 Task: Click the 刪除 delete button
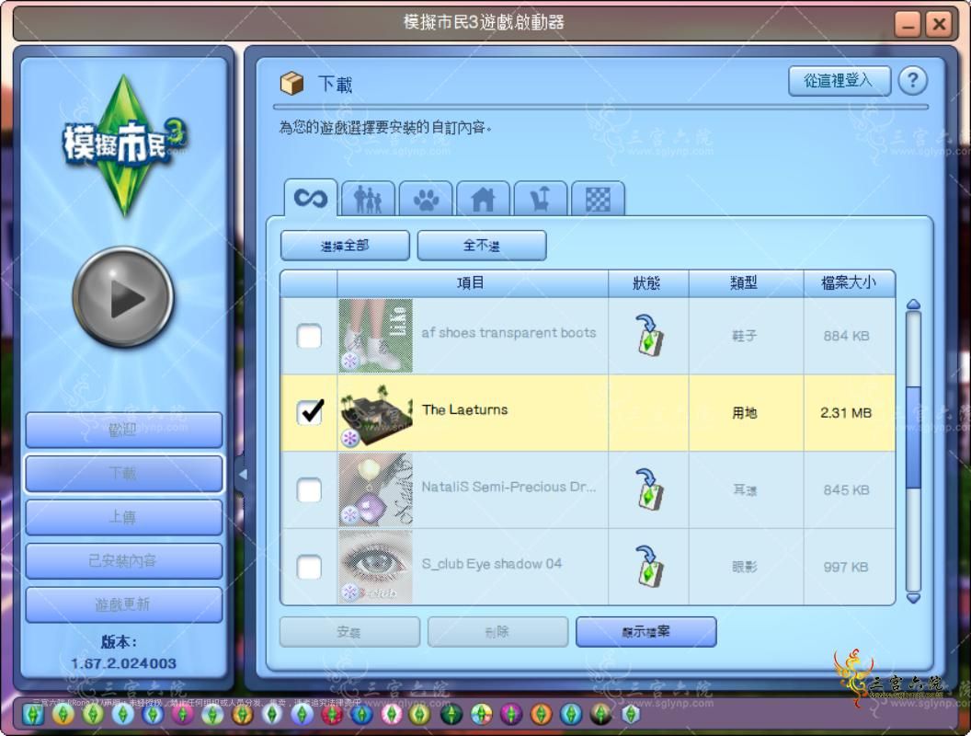click(497, 632)
